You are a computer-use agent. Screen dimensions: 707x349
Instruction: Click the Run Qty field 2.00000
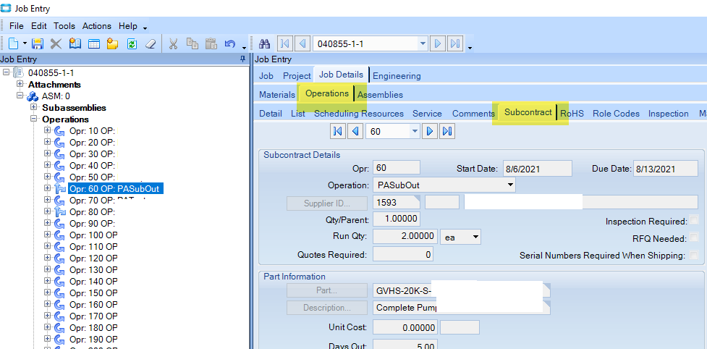[x=405, y=237]
